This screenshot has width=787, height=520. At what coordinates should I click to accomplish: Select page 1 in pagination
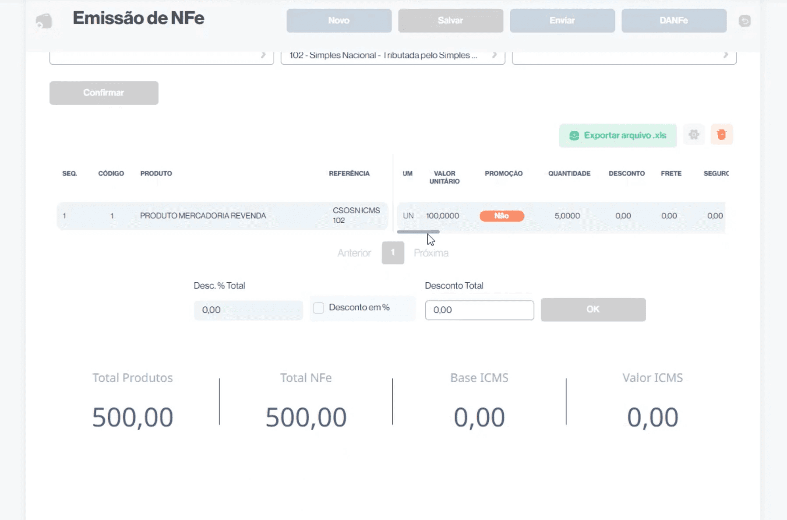(x=393, y=253)
